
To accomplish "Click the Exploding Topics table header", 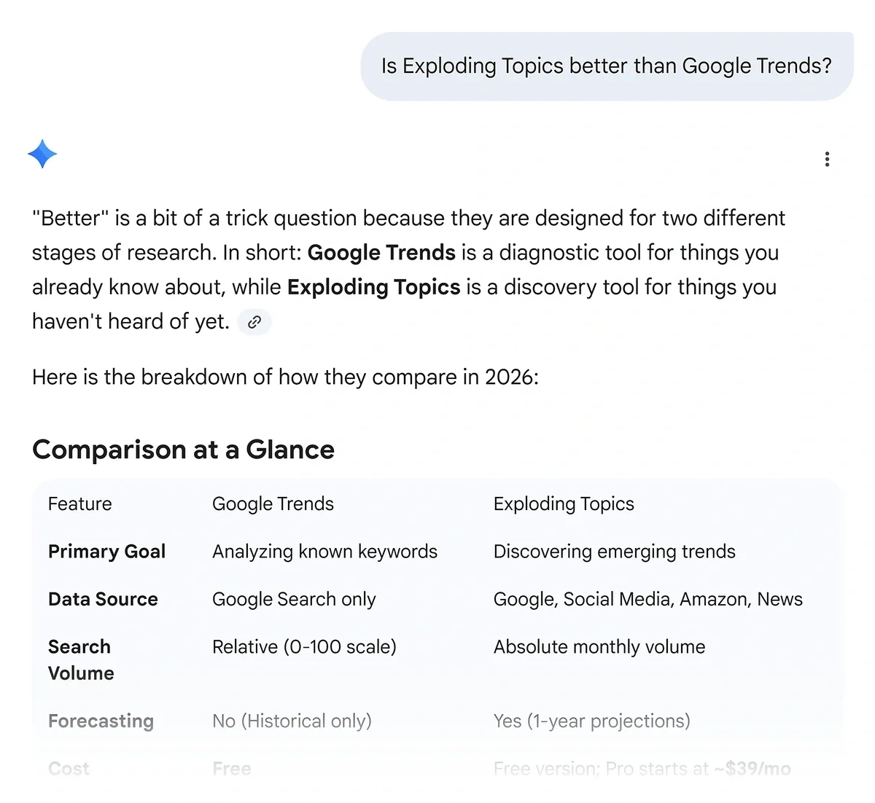I will coord(564,504).
